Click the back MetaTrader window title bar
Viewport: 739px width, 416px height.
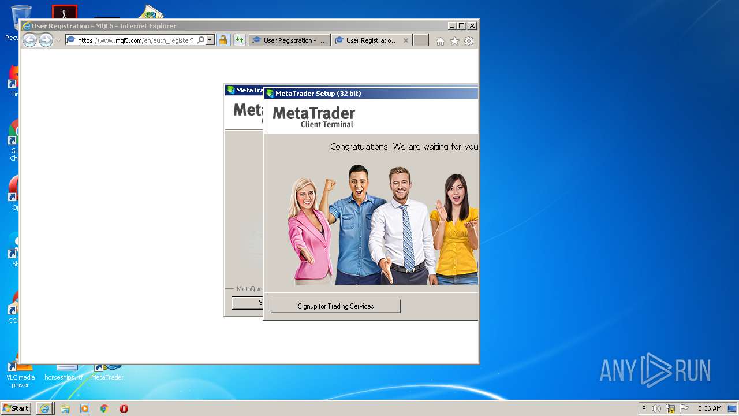[244, 90]
